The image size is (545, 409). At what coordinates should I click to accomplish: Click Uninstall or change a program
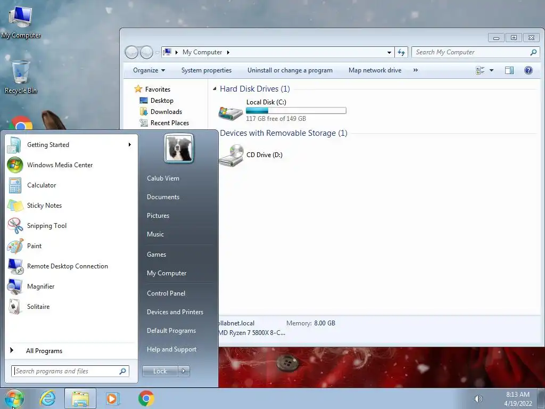[x=290, y=70]
